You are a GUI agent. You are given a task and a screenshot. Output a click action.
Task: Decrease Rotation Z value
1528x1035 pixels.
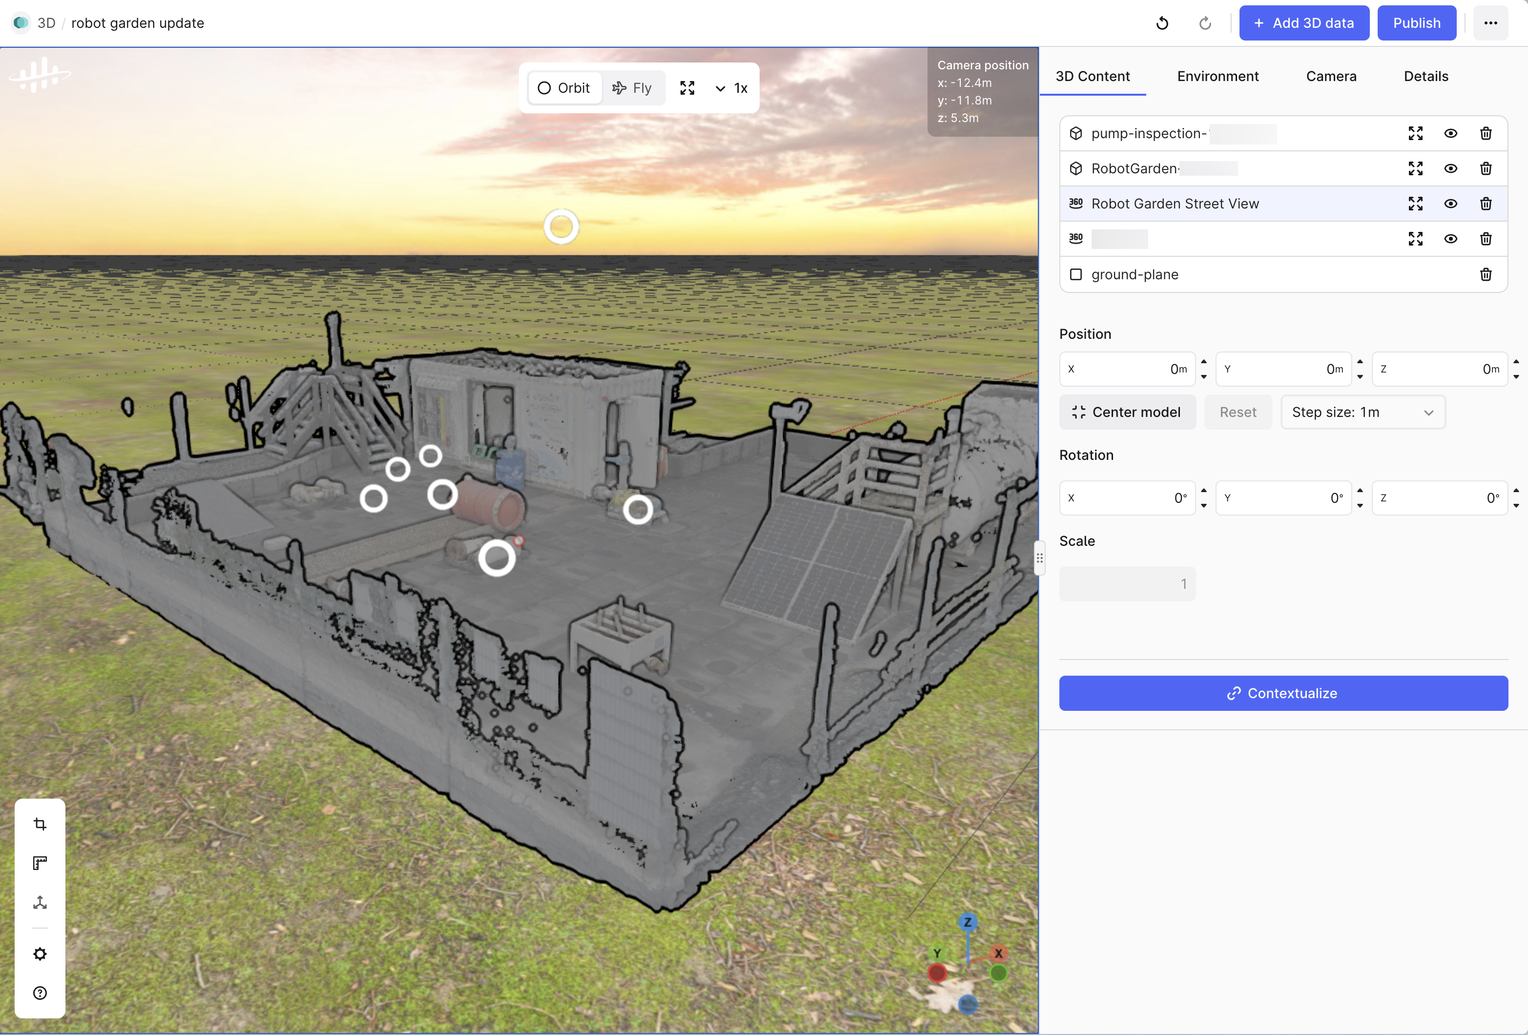tap(1515, 506)
